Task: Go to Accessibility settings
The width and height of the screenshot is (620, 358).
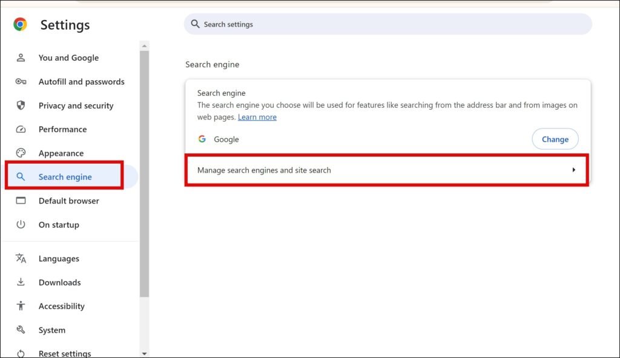Action: tap(61, 306)
